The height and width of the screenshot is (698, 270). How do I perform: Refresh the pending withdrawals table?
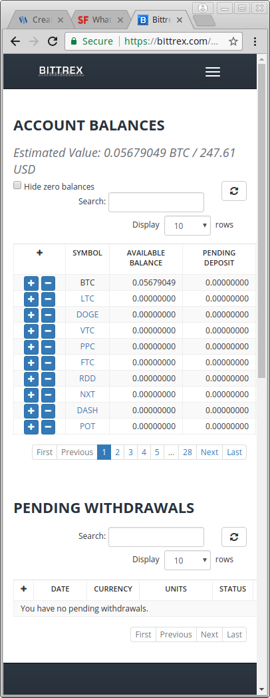click(x=234, y=537)
